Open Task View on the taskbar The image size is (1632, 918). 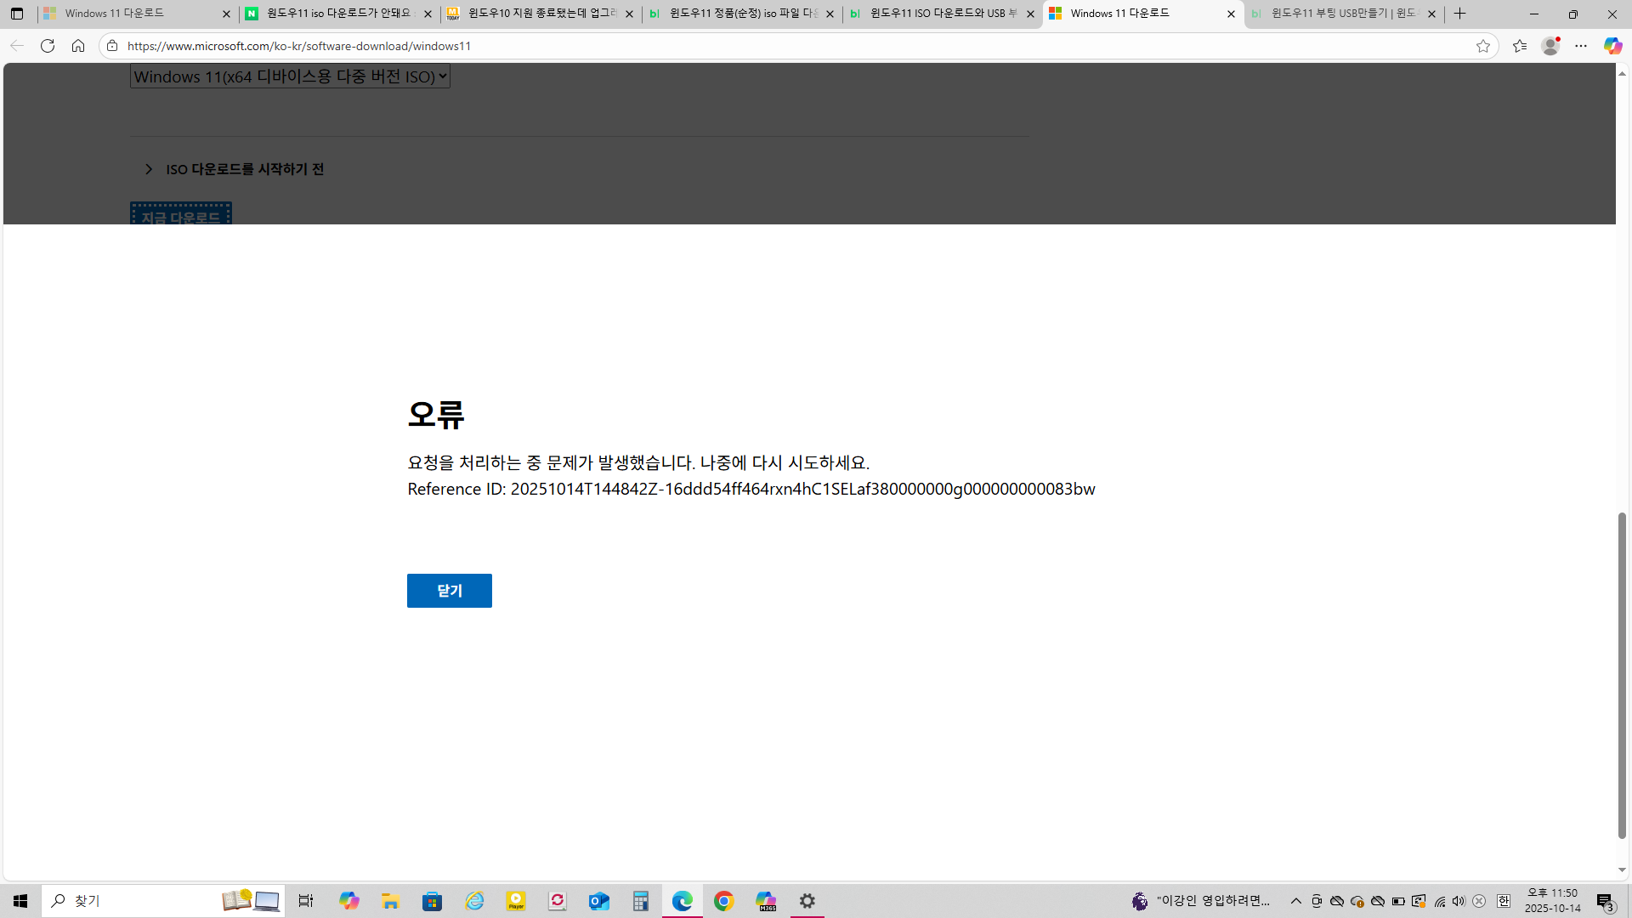306,901
